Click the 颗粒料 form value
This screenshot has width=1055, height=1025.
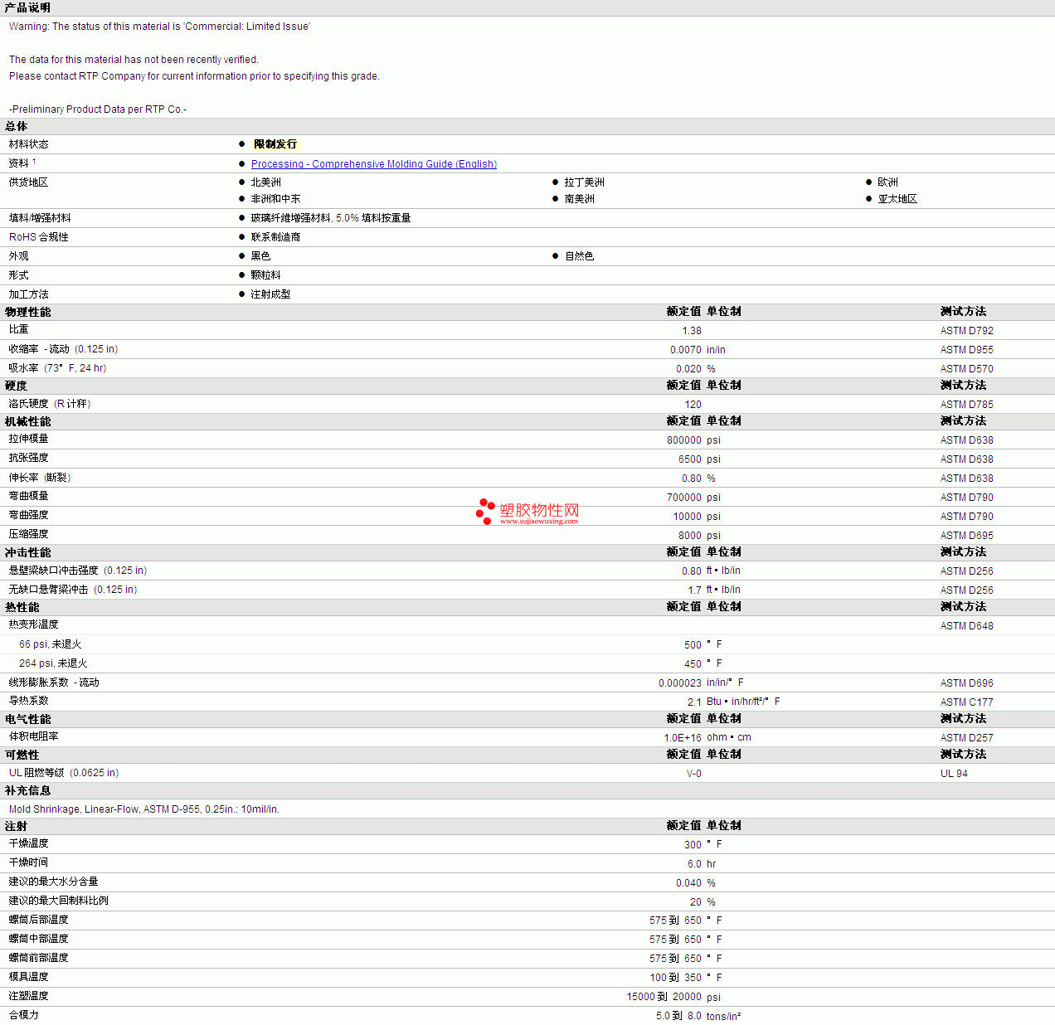pos(266,275)
